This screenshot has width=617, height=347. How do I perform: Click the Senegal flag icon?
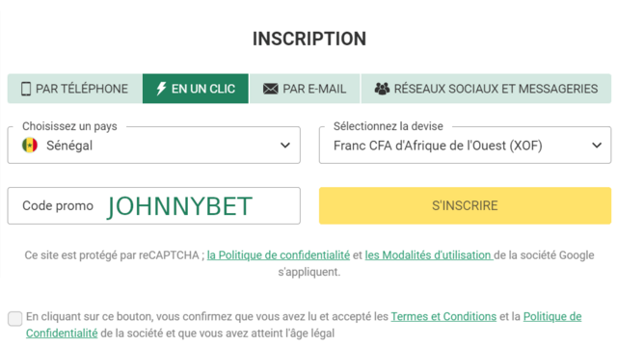click(30, 146)
